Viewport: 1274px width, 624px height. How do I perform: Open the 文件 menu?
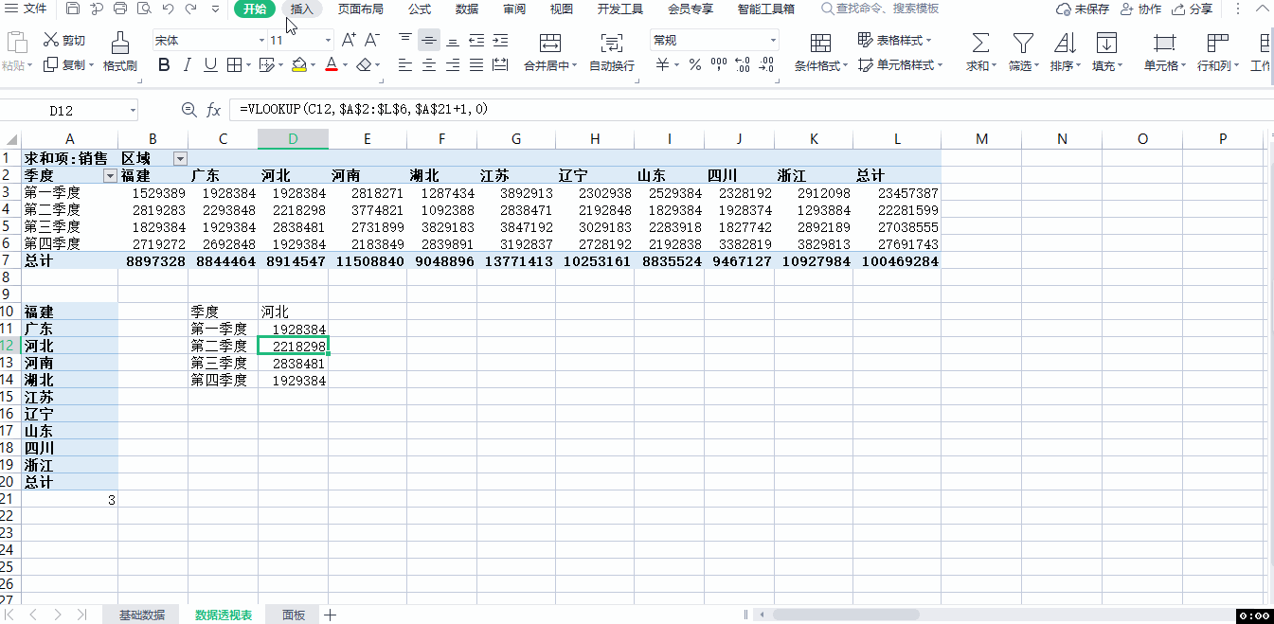pos(27,9)
